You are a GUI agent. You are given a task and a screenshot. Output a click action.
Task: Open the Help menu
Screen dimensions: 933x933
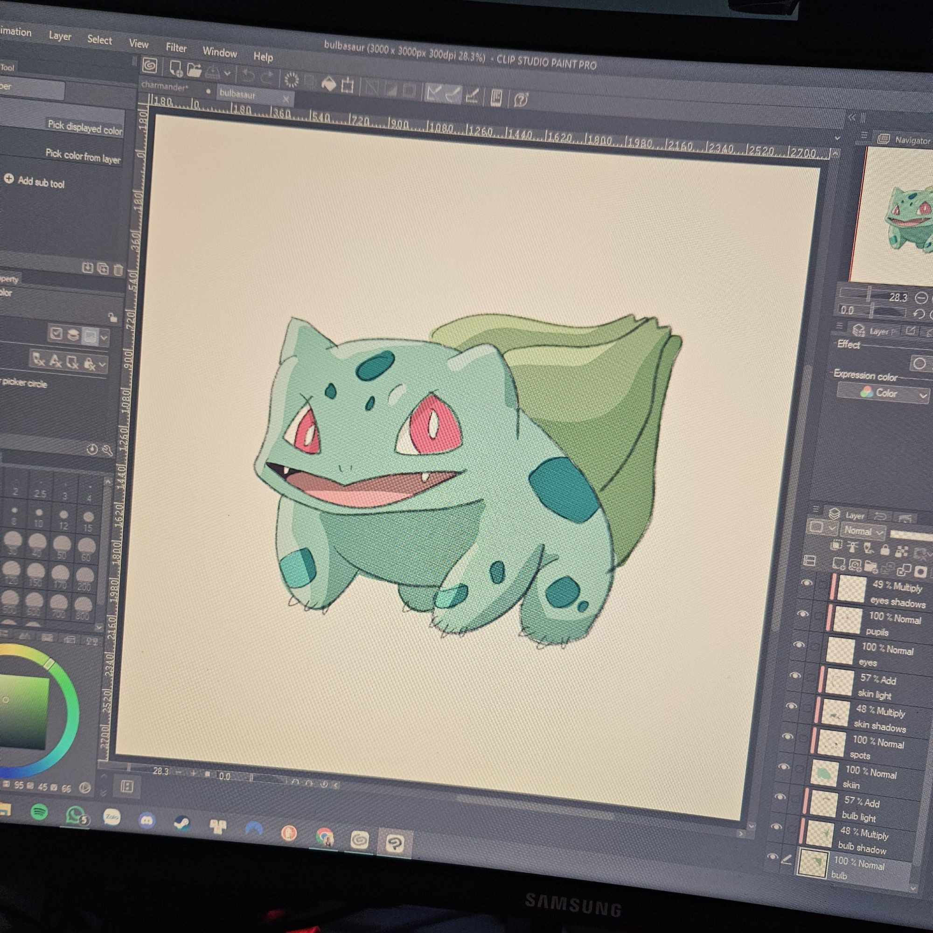263,56
